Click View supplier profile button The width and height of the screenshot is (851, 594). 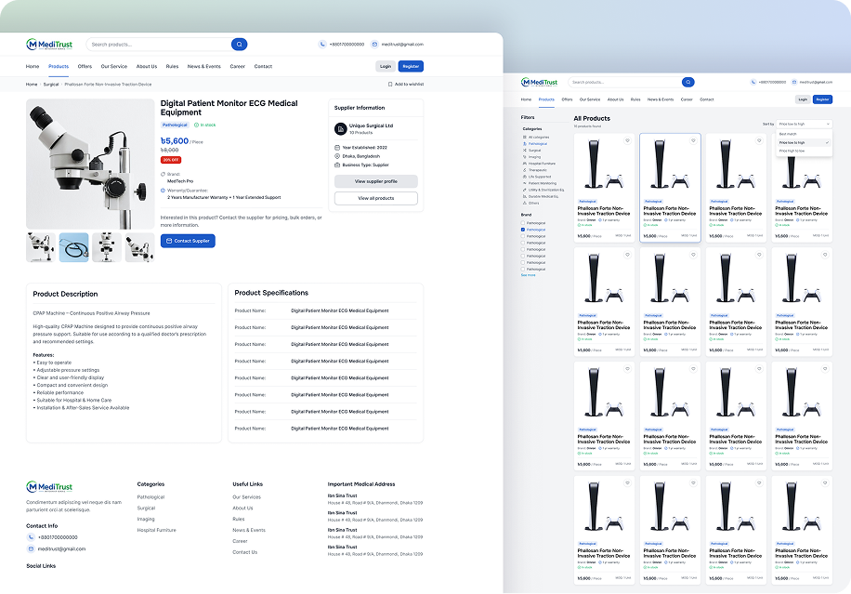pos(376,181)
